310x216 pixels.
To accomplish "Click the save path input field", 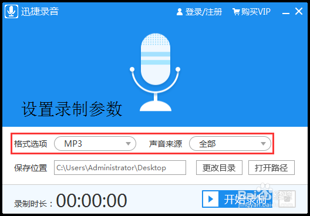I will click(x=120, y=168).
